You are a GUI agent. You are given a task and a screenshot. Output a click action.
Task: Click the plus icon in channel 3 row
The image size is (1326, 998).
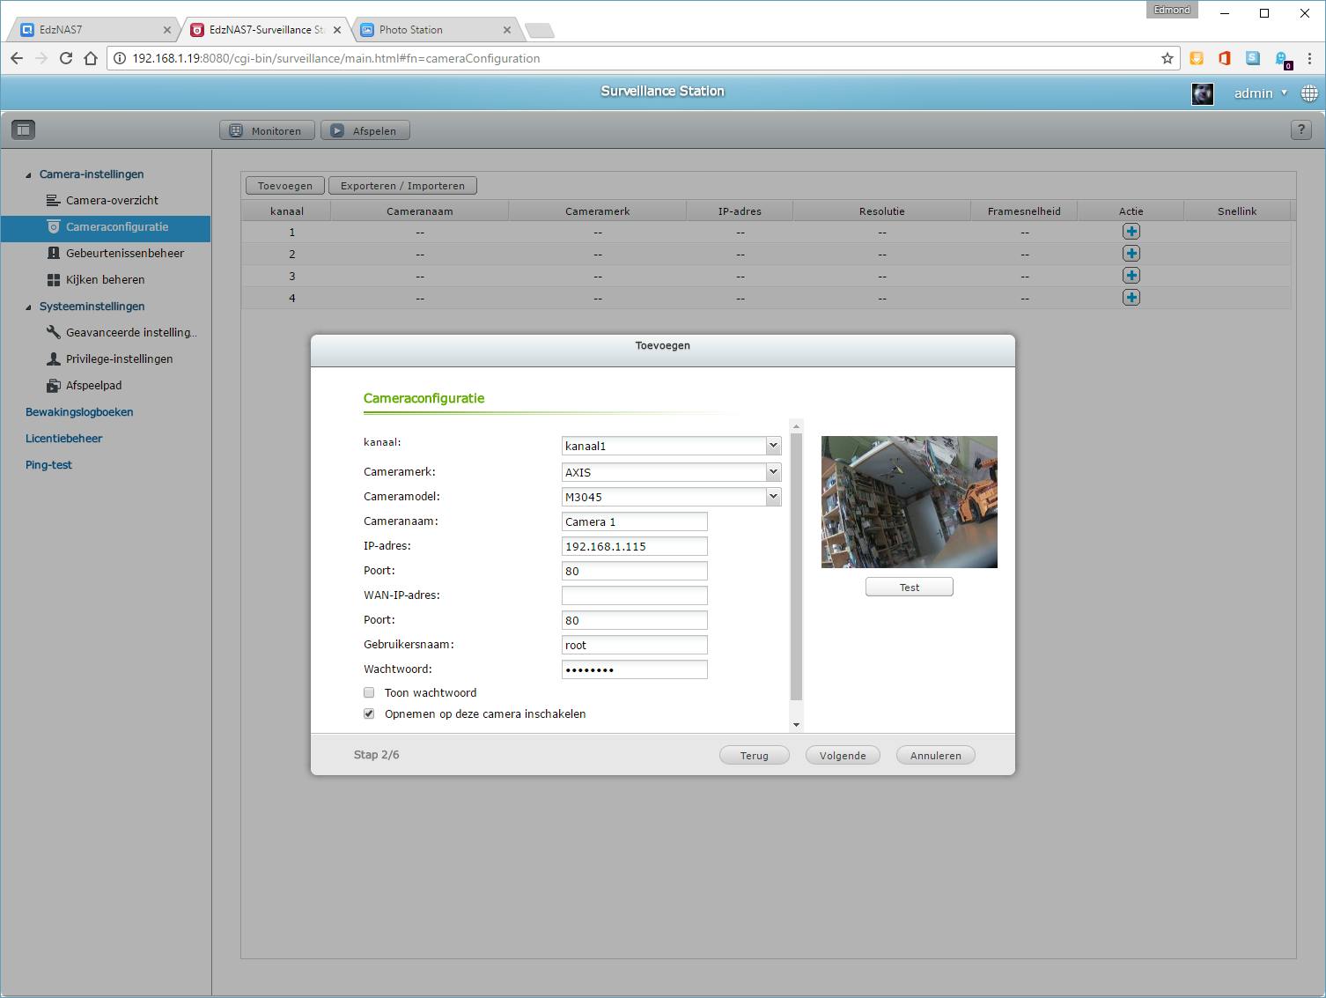pyautogui.click(x=1131, y=276)
